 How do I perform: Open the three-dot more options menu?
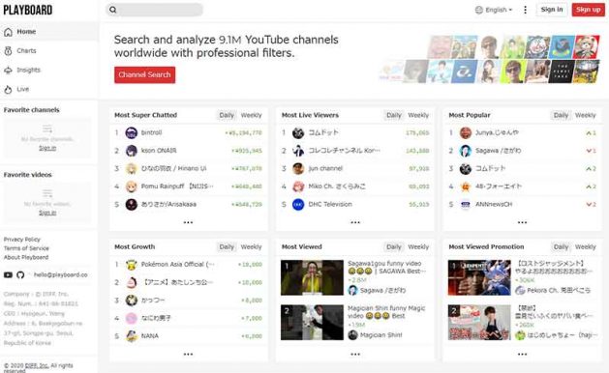(x=525, y=10)
